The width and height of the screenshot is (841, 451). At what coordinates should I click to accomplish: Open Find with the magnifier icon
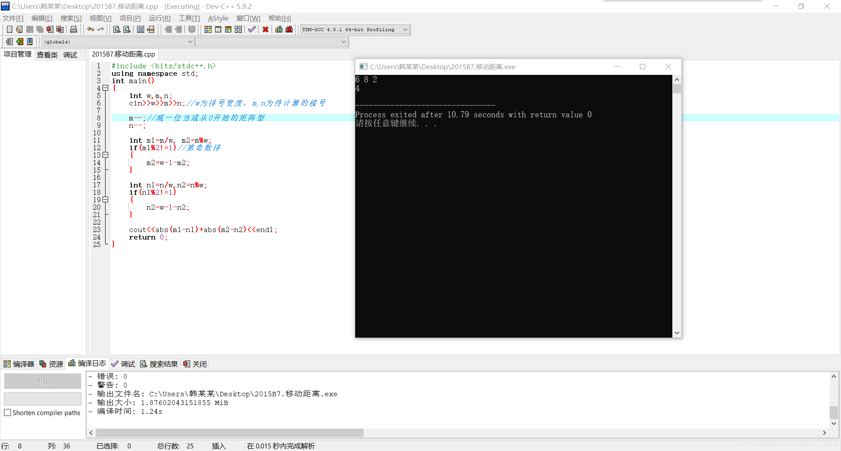coord(117,29)
